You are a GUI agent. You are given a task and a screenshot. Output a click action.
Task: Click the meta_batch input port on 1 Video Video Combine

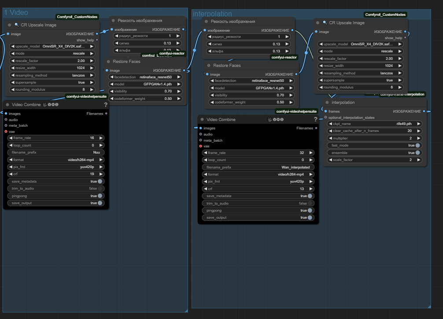[x=6, y=125]
